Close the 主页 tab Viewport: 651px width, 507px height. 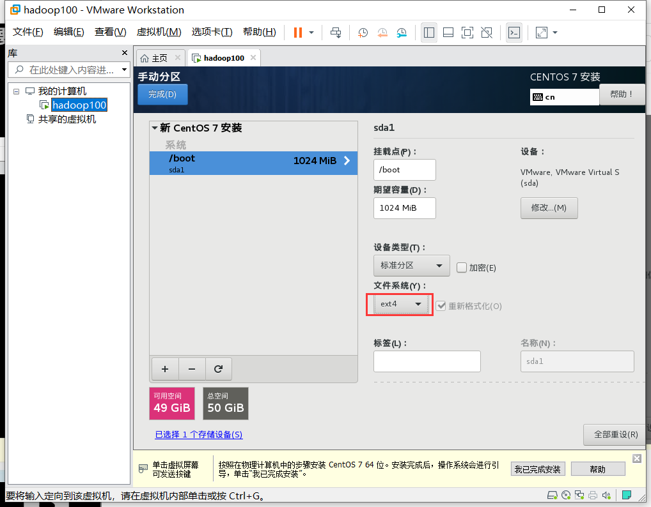pos(178,57)
